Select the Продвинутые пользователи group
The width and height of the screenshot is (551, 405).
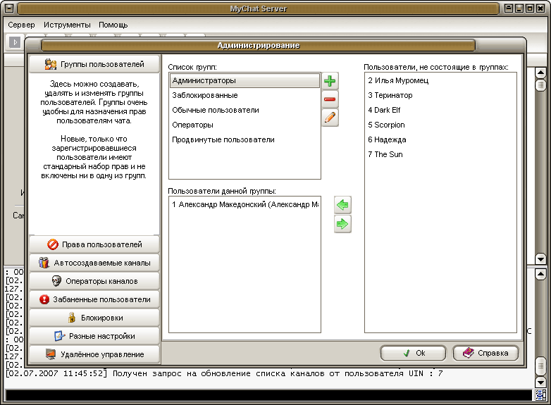pos(244,139)
